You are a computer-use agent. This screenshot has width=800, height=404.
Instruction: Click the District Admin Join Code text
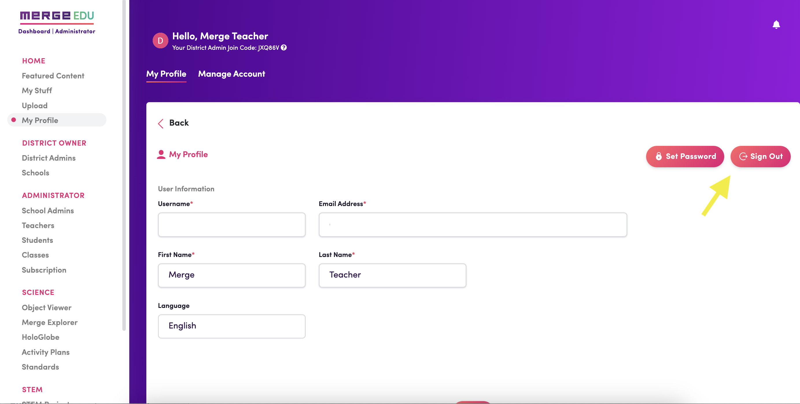(x=226, y=48)
